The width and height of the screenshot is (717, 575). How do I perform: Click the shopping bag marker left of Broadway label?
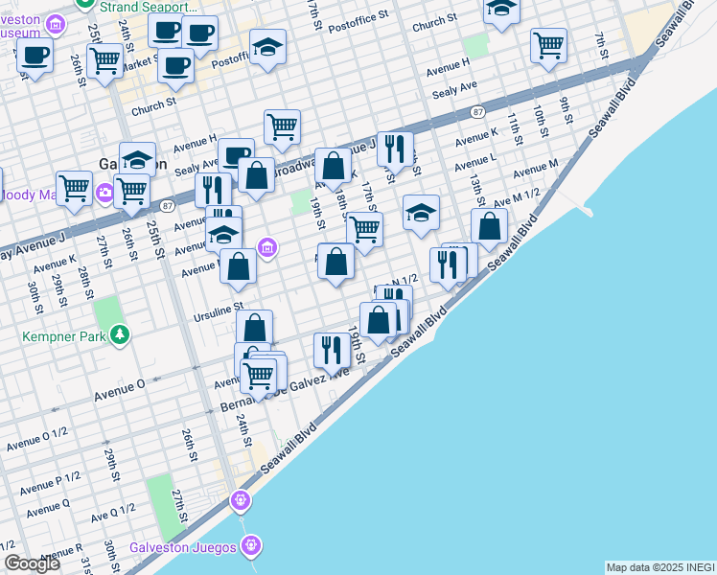click(x=257, y=176)
